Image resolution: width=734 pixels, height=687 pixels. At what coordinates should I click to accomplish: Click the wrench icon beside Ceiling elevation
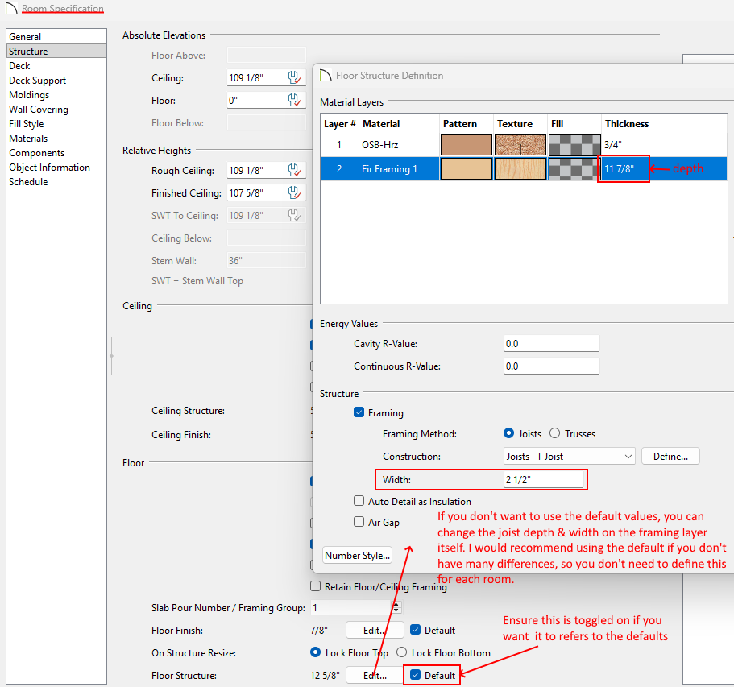[295, 78]
